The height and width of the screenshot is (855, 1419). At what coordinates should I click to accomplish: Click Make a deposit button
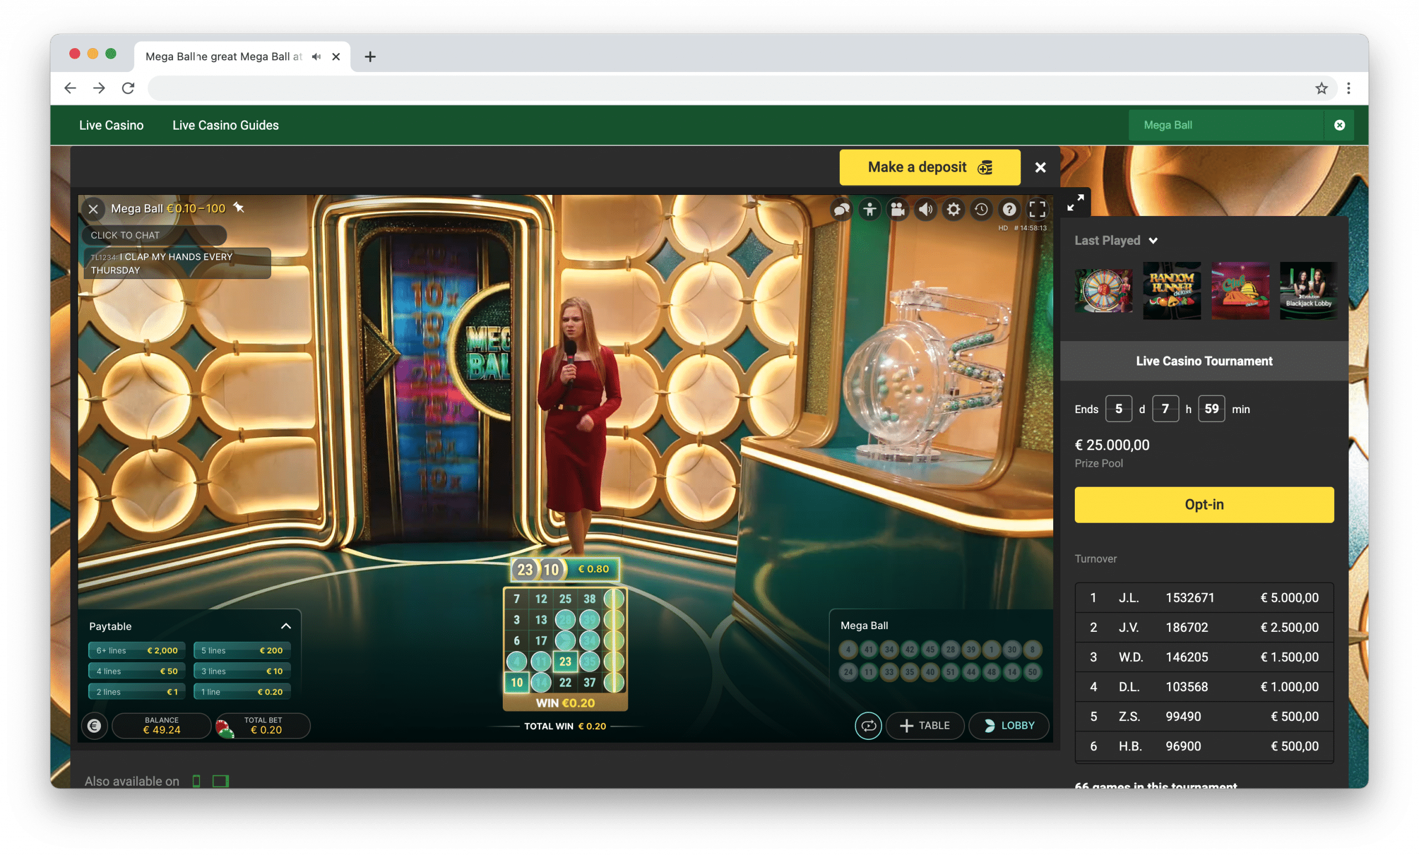(x=930, y=167)
